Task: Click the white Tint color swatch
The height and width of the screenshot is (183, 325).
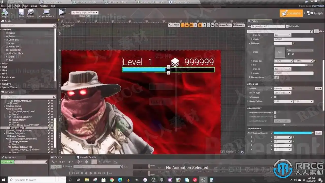Action: 289,65
